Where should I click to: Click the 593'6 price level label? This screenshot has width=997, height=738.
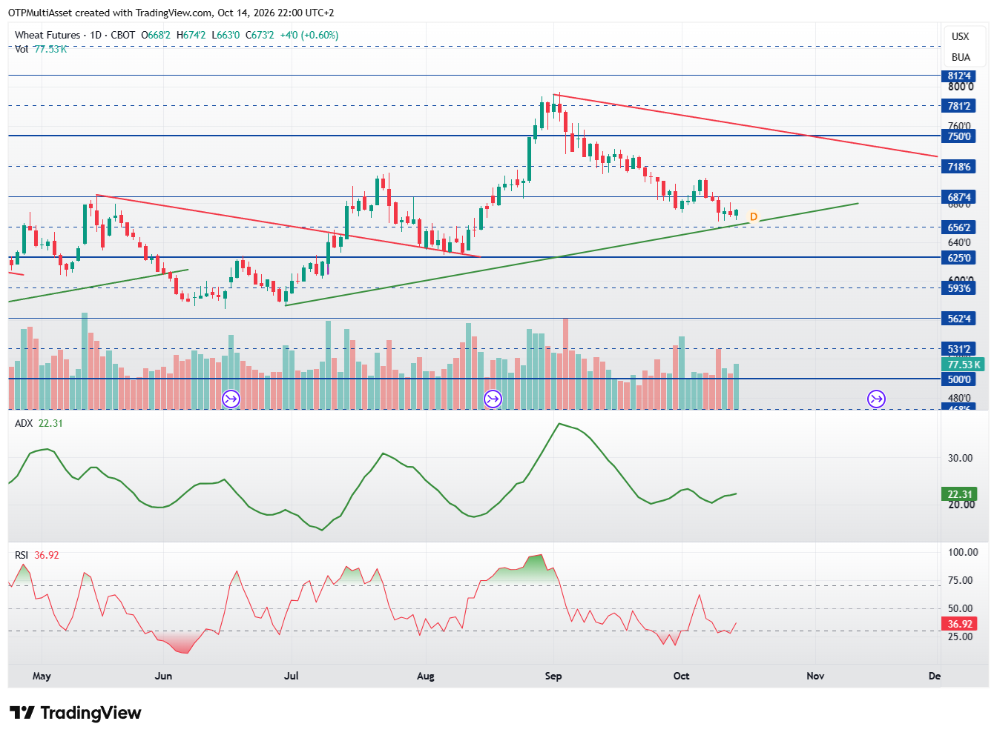pyautogui.click(x=958, y=288)
